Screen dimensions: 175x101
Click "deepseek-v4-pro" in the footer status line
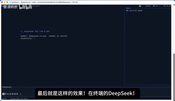pyautogui.click(x=19, y=99)
